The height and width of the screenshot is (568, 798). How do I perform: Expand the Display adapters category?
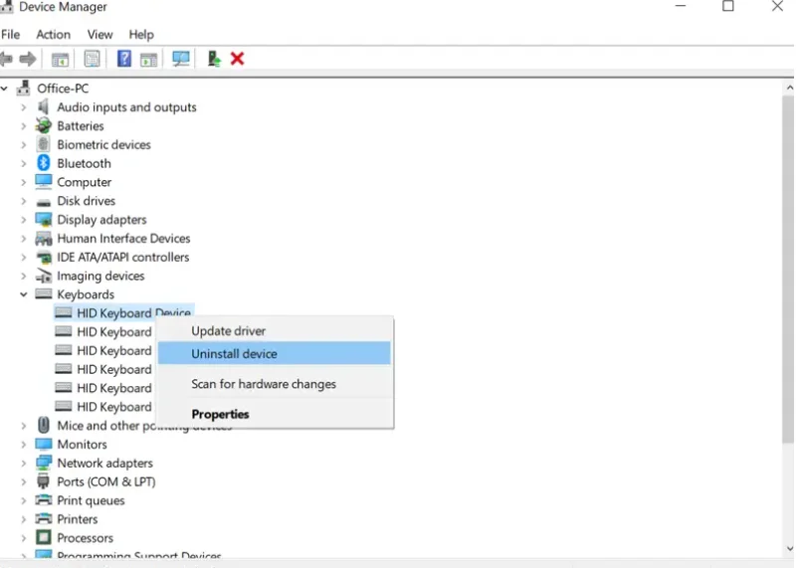(24, 220)
